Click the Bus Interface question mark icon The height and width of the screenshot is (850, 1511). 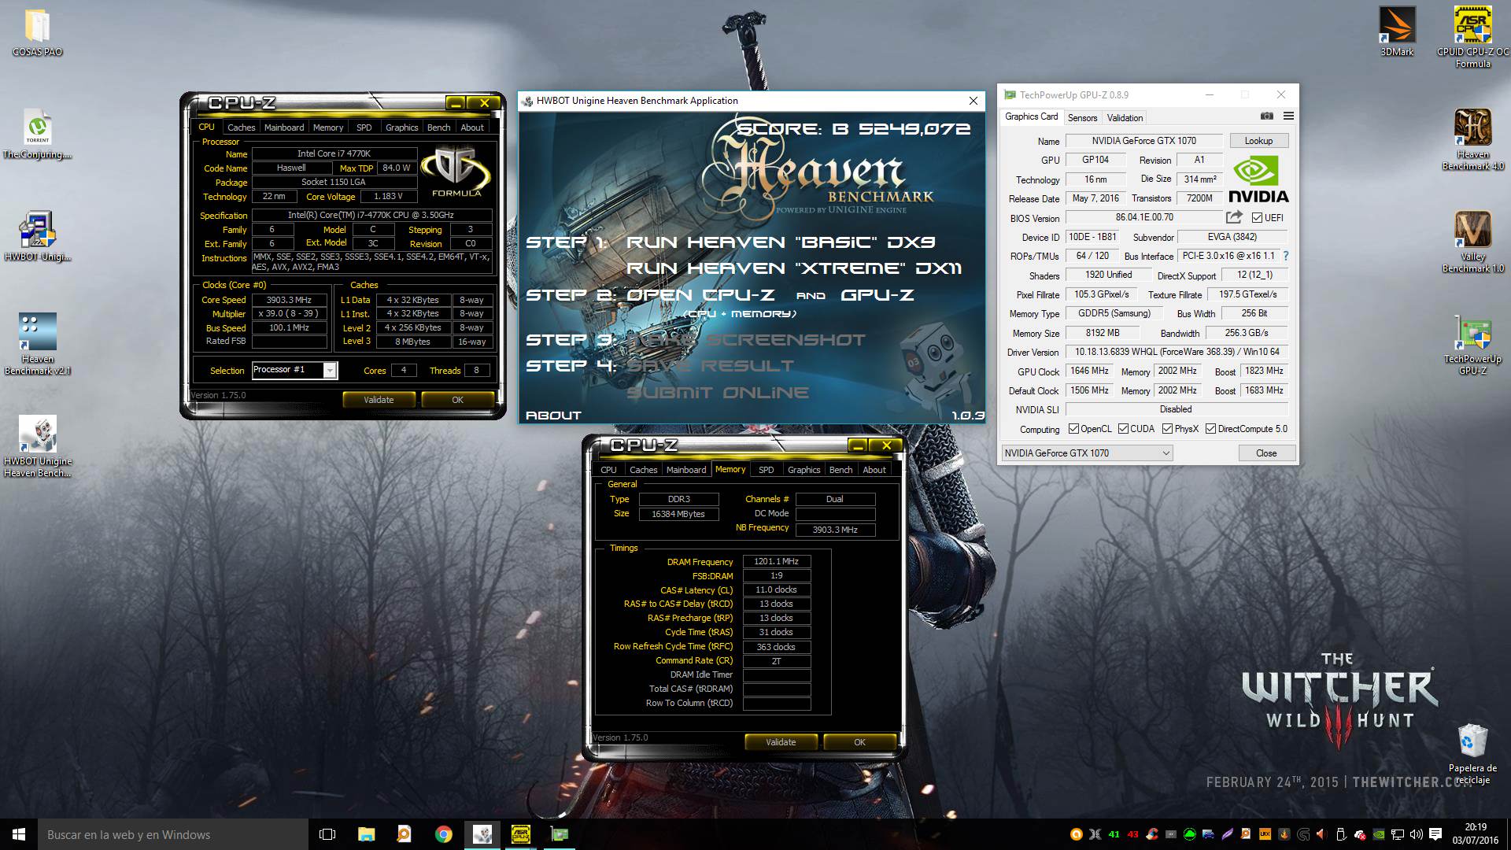point(1286,256)
